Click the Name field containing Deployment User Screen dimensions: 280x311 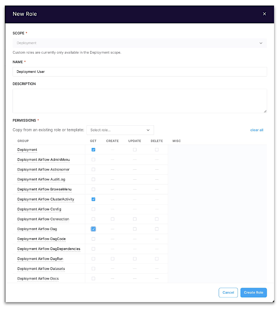tap(140, 72)
